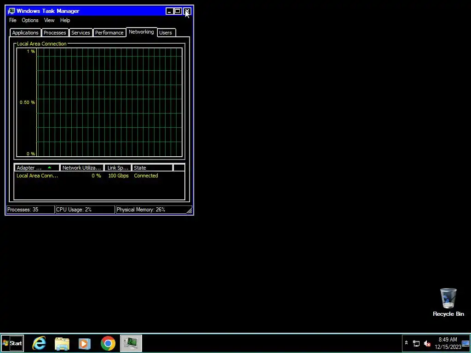
Task: Minimize the Task Manager window
Action: tap(169, 11)
